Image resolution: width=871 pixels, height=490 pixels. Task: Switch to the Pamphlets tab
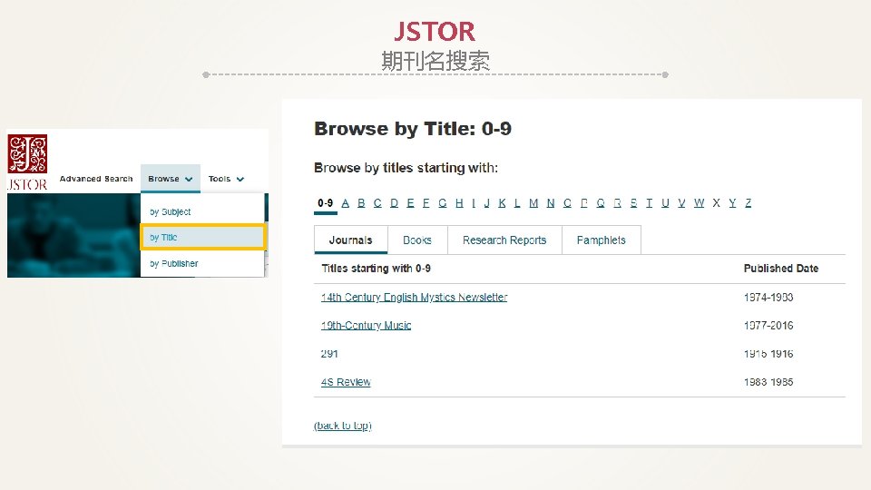(601, 240)
